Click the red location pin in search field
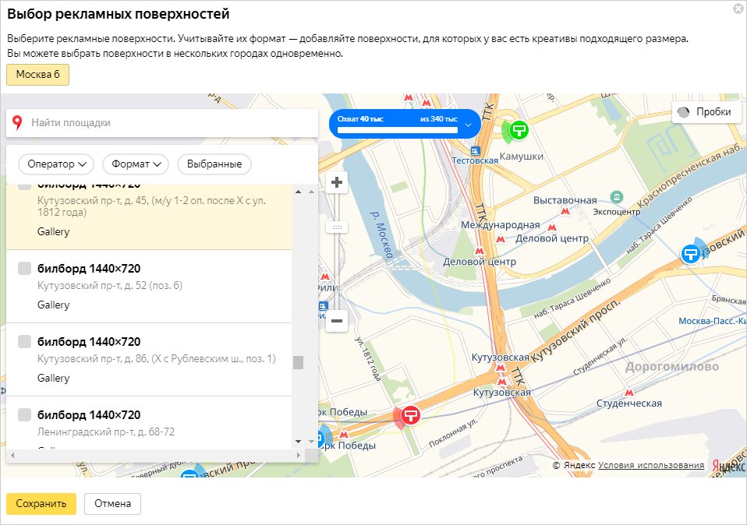 [17, 123]
